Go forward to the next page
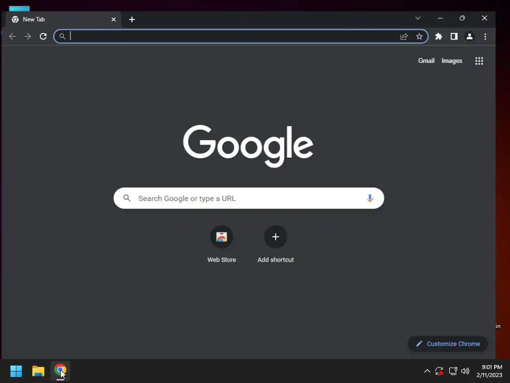The image size is (510, 383). pos(28,36)
